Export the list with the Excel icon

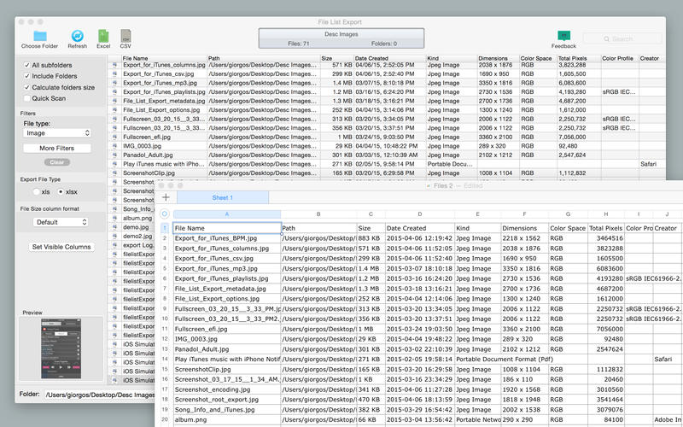[102, 35]
